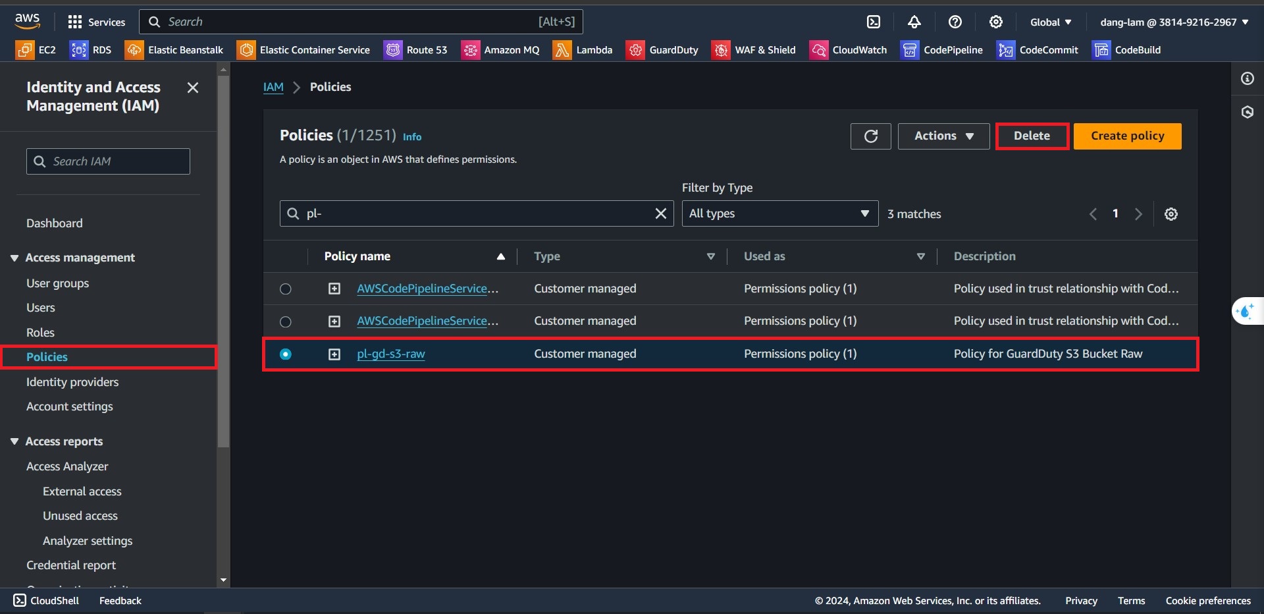Go to Roles in the sidebar
Image resolution: width=1264 pixels, height=614 pixels.
pyautogui.click(x=40, y=333)
